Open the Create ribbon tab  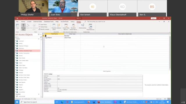29,22
